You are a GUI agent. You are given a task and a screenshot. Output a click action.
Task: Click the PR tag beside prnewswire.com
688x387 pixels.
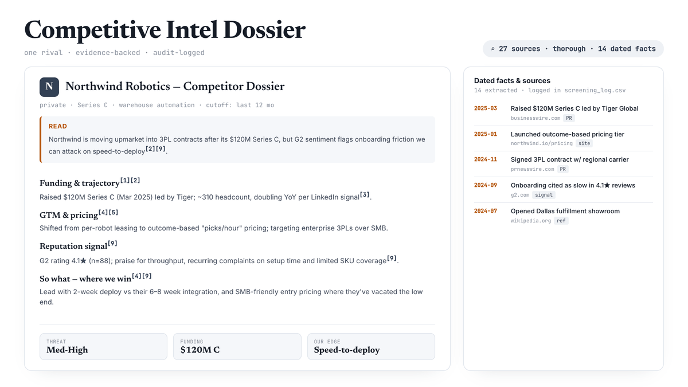564,169
